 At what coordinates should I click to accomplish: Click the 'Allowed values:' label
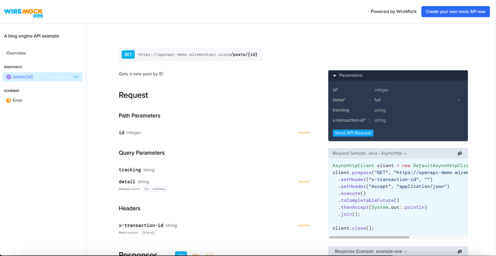point(130,189)
